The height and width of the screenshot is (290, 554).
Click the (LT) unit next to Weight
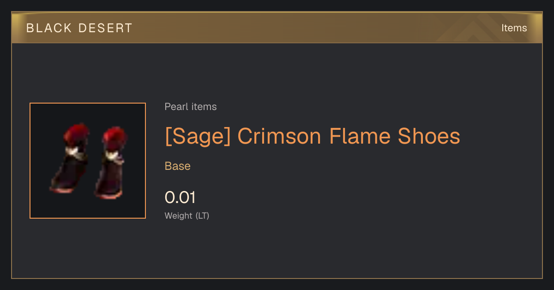(202, 215)
